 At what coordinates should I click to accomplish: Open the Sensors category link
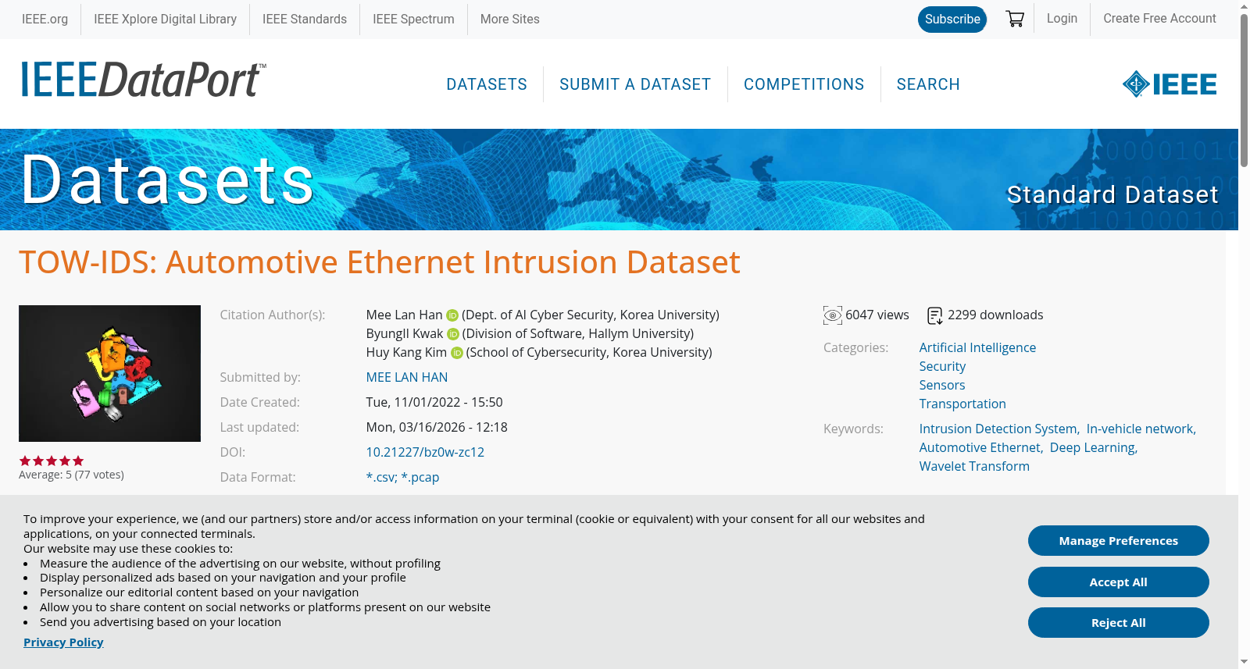pyautogui.click(x=942, y=385)
